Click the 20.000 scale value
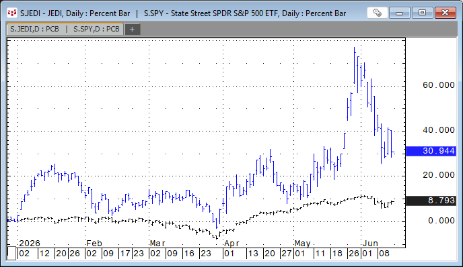This screenshot has height=267, width=463. (x=439, y=175)
